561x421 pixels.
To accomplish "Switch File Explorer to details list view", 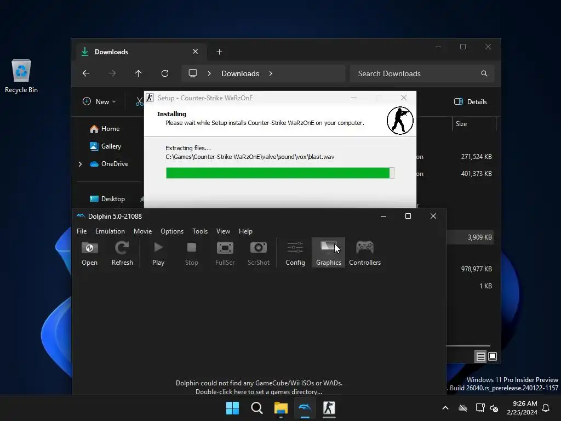I will pyautogui.click(x=480, y=356).
